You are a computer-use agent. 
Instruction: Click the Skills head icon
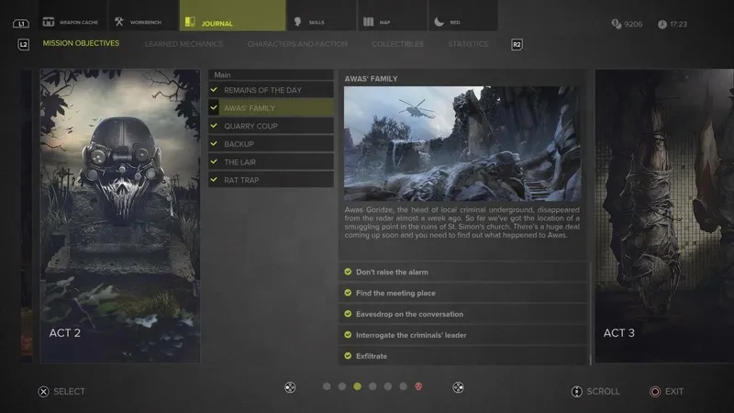297,21
